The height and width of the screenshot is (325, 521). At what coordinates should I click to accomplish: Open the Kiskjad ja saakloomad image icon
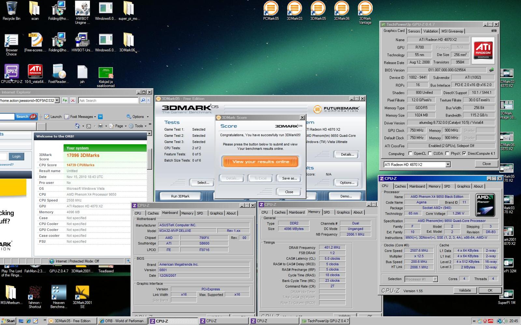click(106, 77)
